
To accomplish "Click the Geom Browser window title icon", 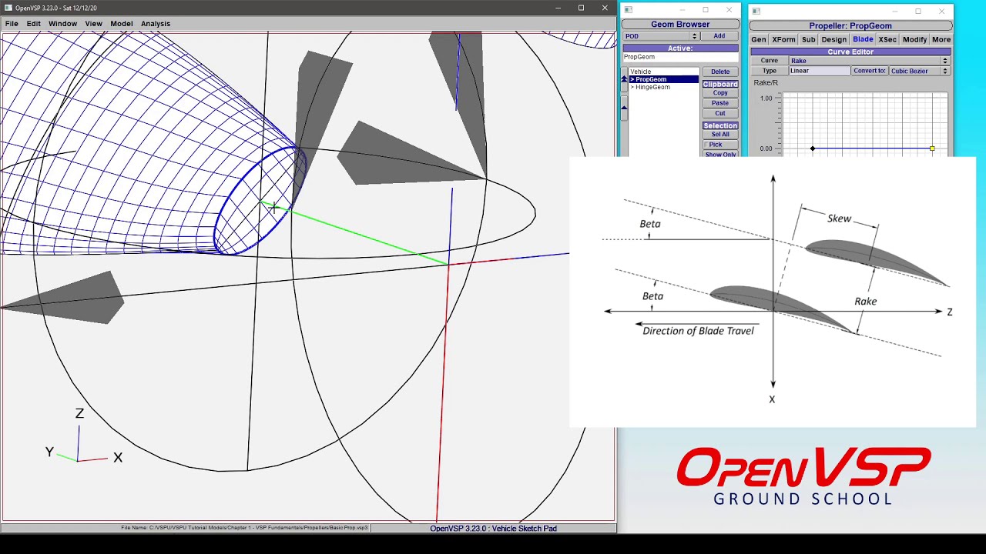I will tap(629, 10).
